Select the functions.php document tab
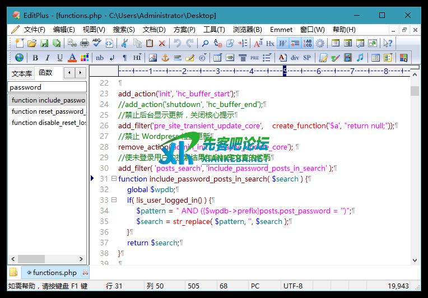The height and width of the screenshot is (298, 428). pos(54,273)
